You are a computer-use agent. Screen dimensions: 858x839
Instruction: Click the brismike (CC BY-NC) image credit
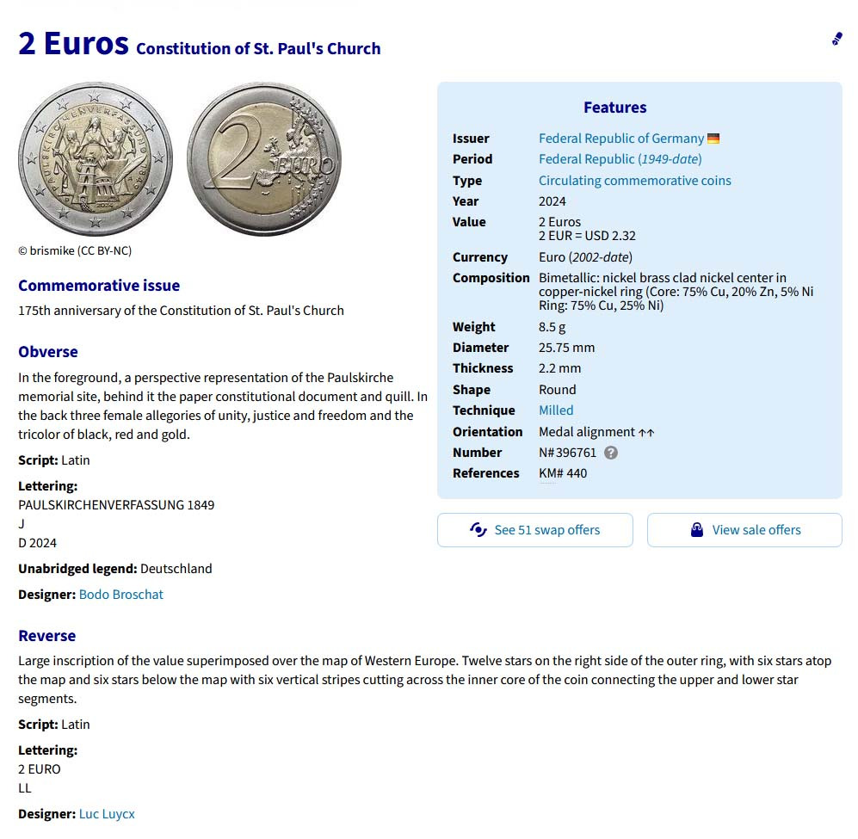tap(75, 251)
